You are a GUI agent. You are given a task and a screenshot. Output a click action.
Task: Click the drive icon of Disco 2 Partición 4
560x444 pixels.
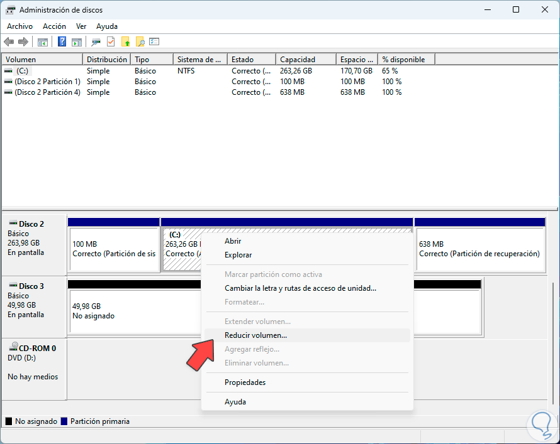(x=8, y=92)
